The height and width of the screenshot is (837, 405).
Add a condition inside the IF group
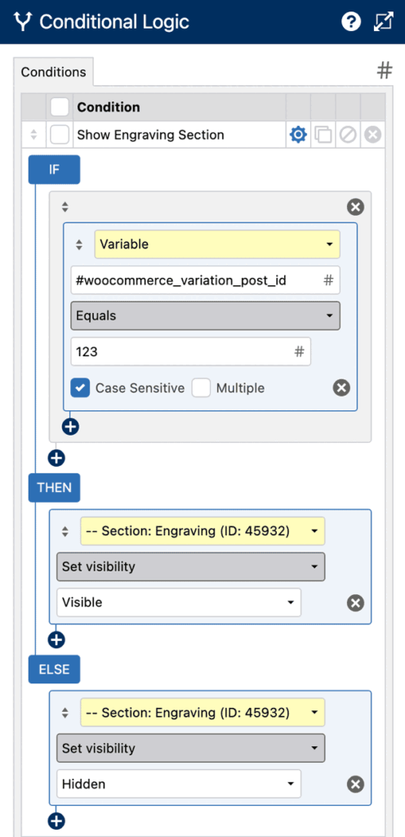tap(70, 427)
